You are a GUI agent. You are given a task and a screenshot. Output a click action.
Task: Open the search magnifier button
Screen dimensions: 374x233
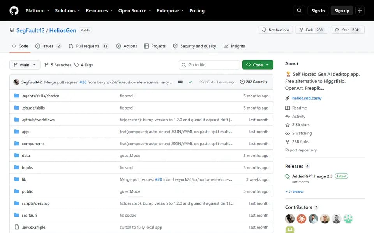click(299, 11)
